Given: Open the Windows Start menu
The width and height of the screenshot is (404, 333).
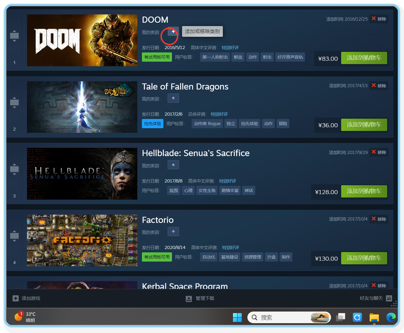Looking at the screenshot, I should click(237, 317).
